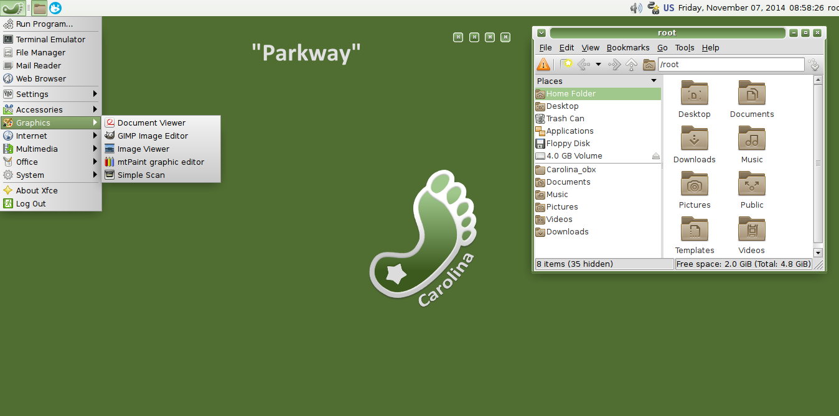Click the Go jump button beside path field

point(813,64)
